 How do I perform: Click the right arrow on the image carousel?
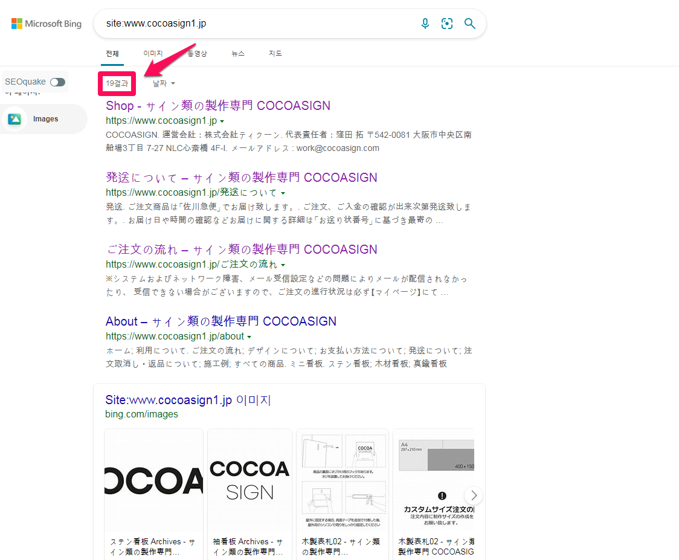coord(474,495)
